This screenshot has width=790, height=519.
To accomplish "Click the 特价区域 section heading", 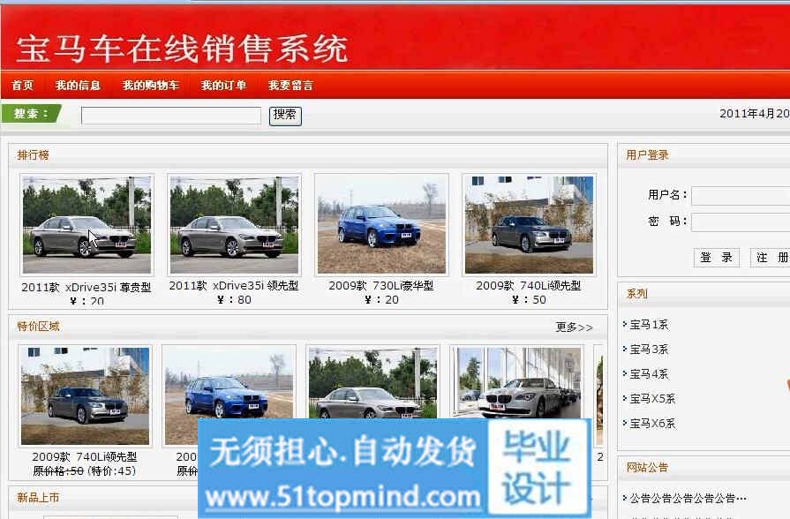I will [x=38, y=327].
